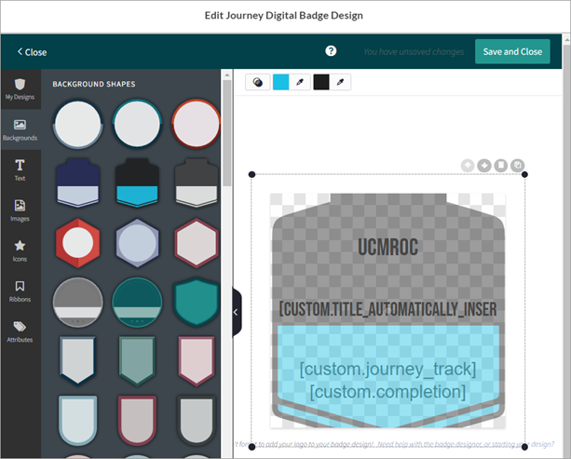Screen dimensions: 571x459
Task: Move selected element down with arrow icon
Action: [x=484, y=165]
